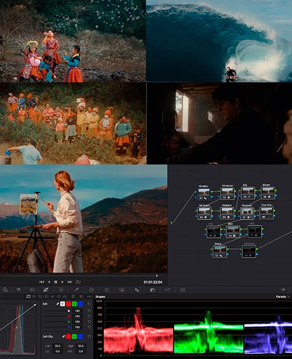Switch to Hue vs Hue curve
The width and height of the screenshot is (292, 359).
pos(34,296)
